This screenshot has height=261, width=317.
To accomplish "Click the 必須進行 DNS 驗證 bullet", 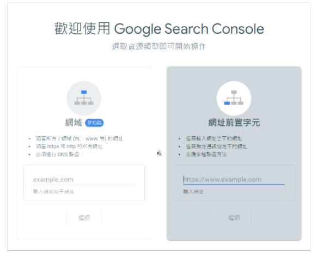I will [x=57, y=154].
